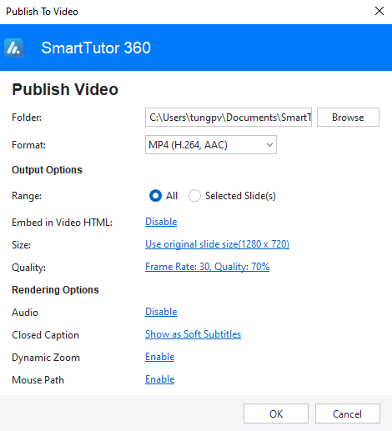Confirm with the OK button

pos(276,413)
